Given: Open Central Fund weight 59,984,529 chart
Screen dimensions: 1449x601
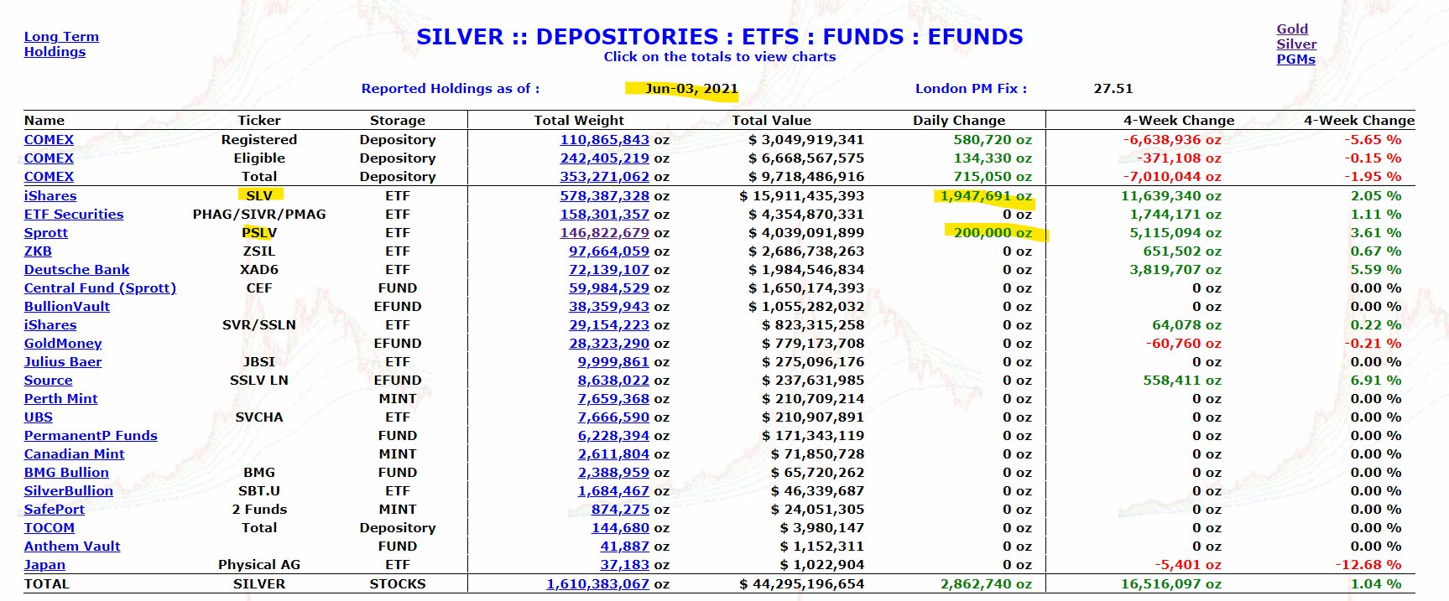Looking at the screenshot, I should pos(609,288).
